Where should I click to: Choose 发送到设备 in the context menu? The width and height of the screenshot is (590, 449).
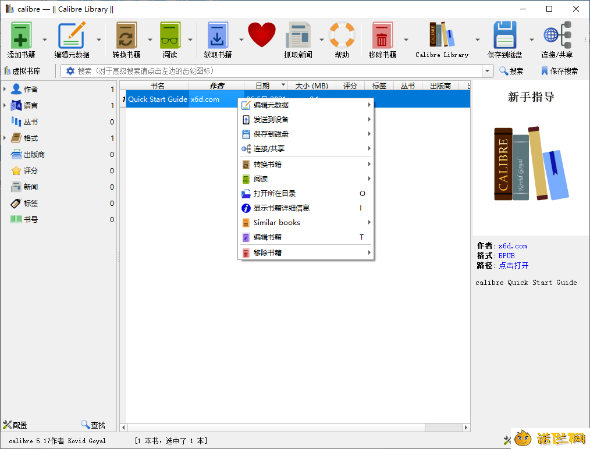pos(306,120)
